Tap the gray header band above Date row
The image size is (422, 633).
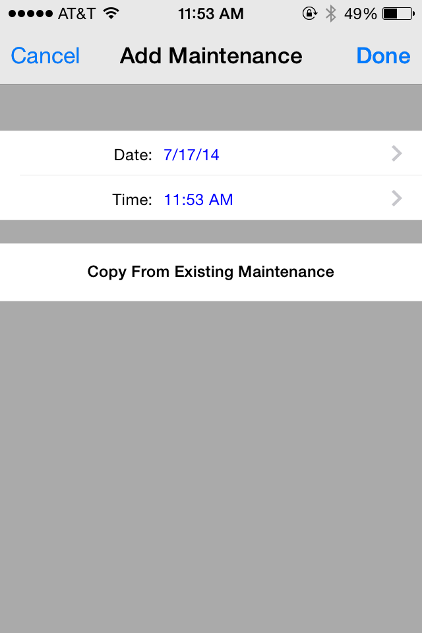click(211, 107)
